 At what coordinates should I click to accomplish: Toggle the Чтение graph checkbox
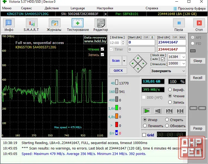point(103,49)
